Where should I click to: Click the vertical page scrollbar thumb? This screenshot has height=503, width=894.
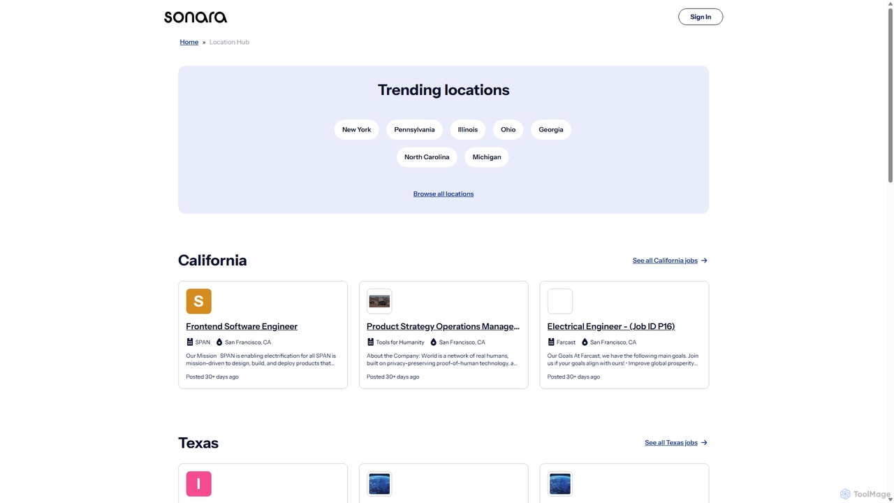(890, 94)
